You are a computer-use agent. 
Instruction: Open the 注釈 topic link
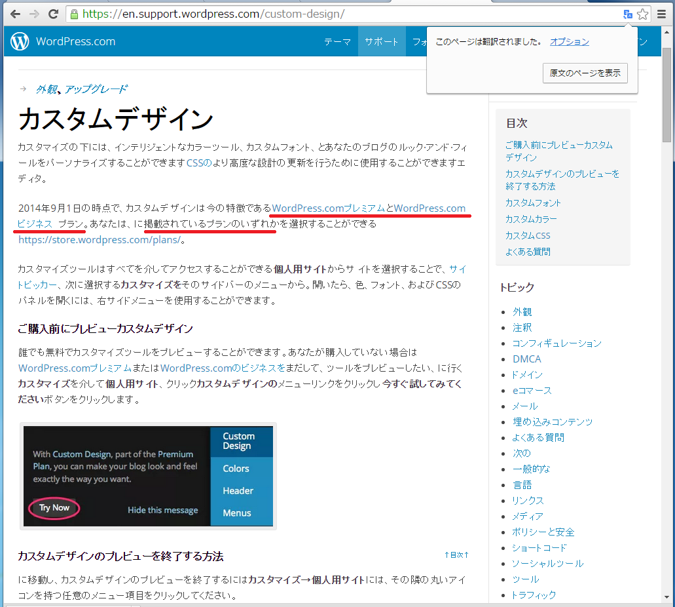click(522, 328)
